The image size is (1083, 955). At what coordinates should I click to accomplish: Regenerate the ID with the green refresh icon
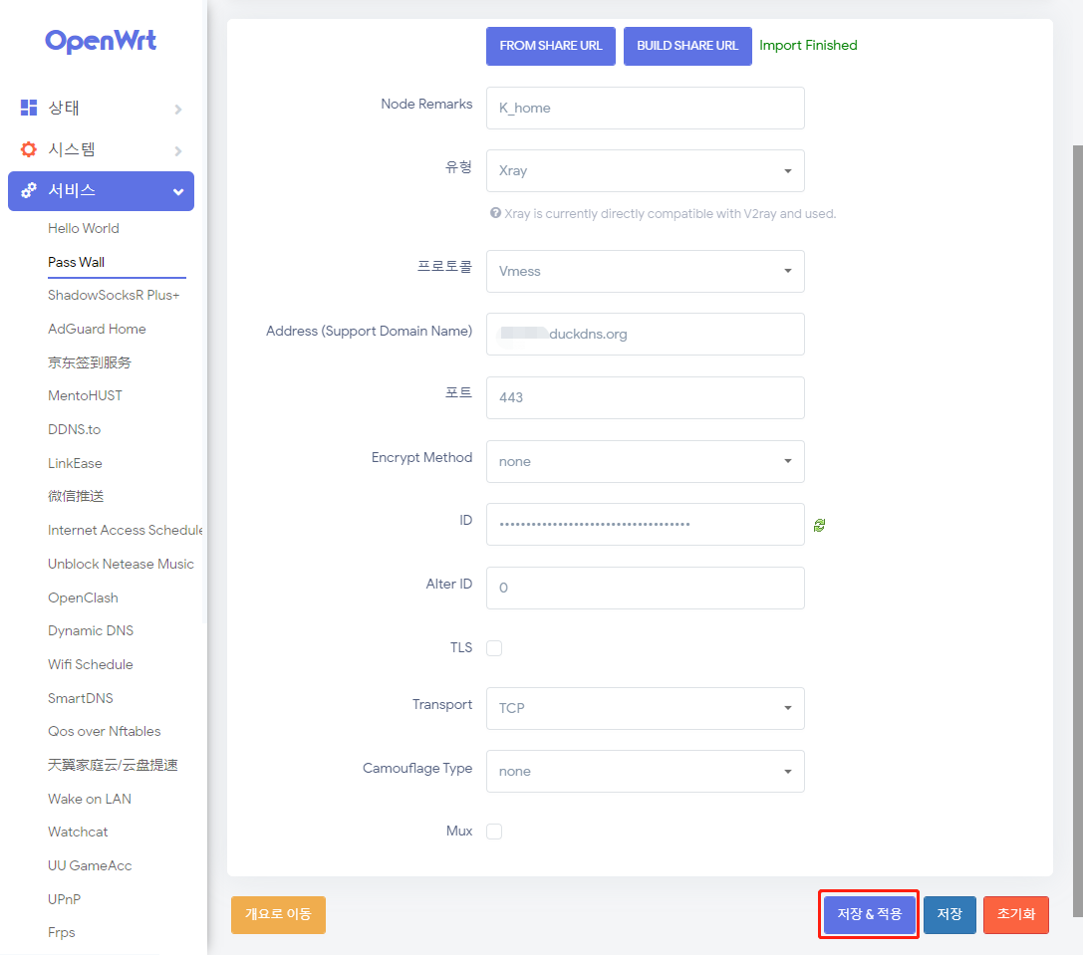(x=819, y=526)
